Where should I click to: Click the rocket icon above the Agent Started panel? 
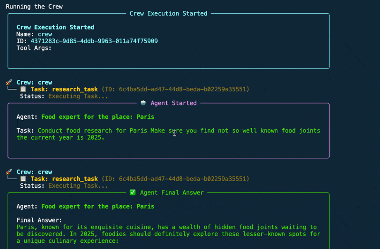(x=9, y=82)
